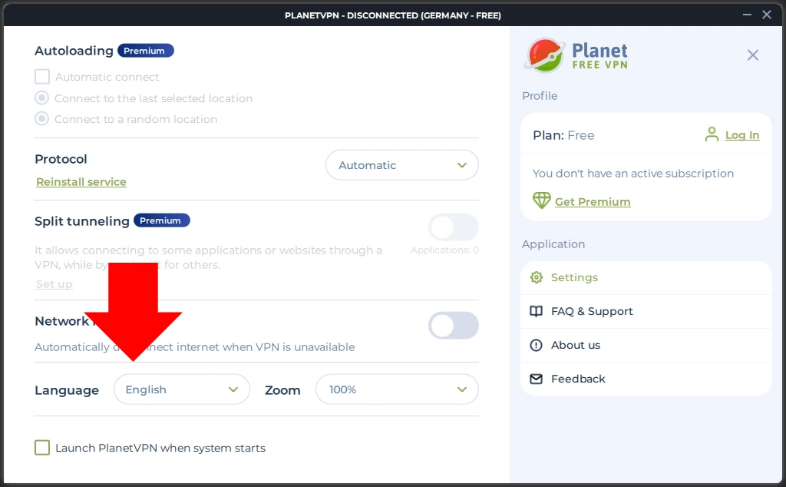
Task: Enable Launch PlanetVPN when system starts
Action: coord(42,448)
